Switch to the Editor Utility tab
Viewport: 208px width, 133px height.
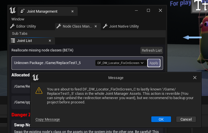coord(26,26)
